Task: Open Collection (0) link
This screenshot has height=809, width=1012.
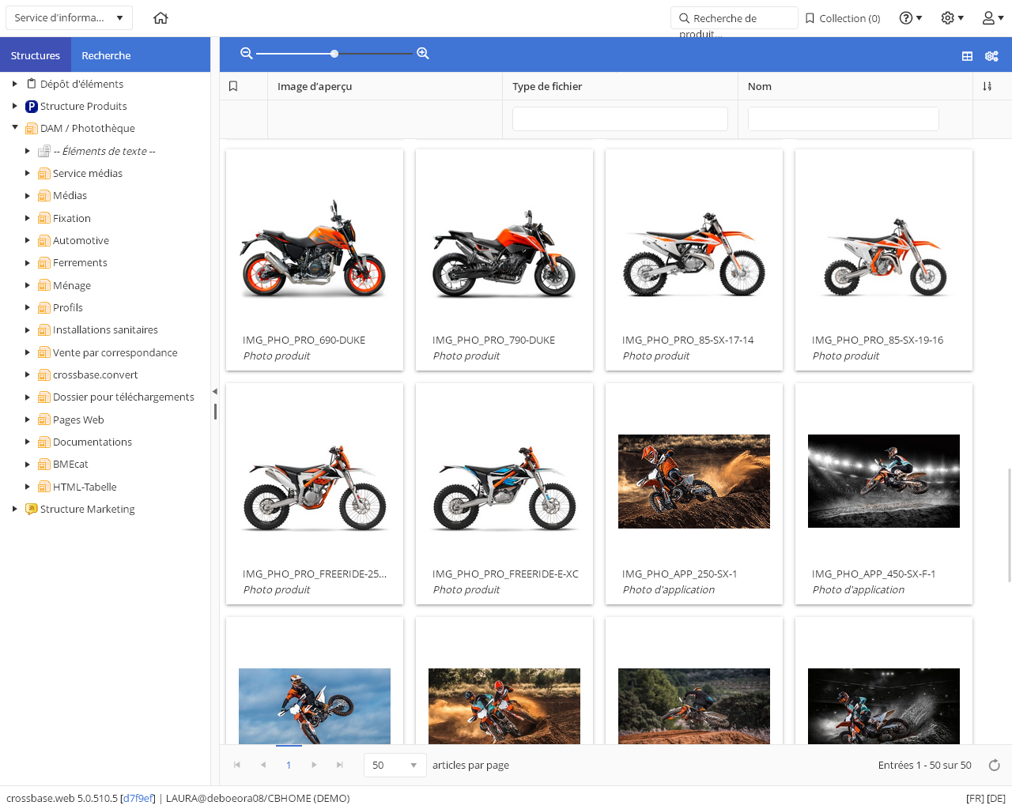Action: click(x=842, y=18)
